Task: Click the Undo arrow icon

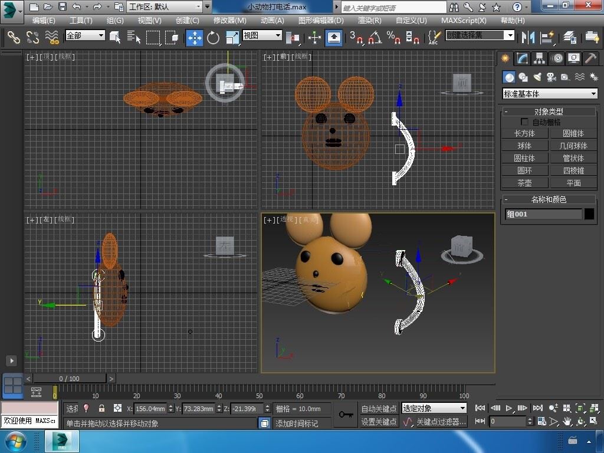Action: click(76, 6)
